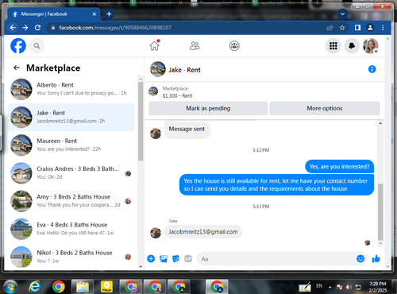Open Jake · Rent conversation
Viewport: 397px width, 294px height.
coord(71,117)
